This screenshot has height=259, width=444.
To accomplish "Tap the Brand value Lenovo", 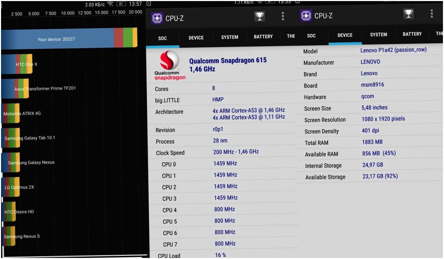I will point(369,73).
